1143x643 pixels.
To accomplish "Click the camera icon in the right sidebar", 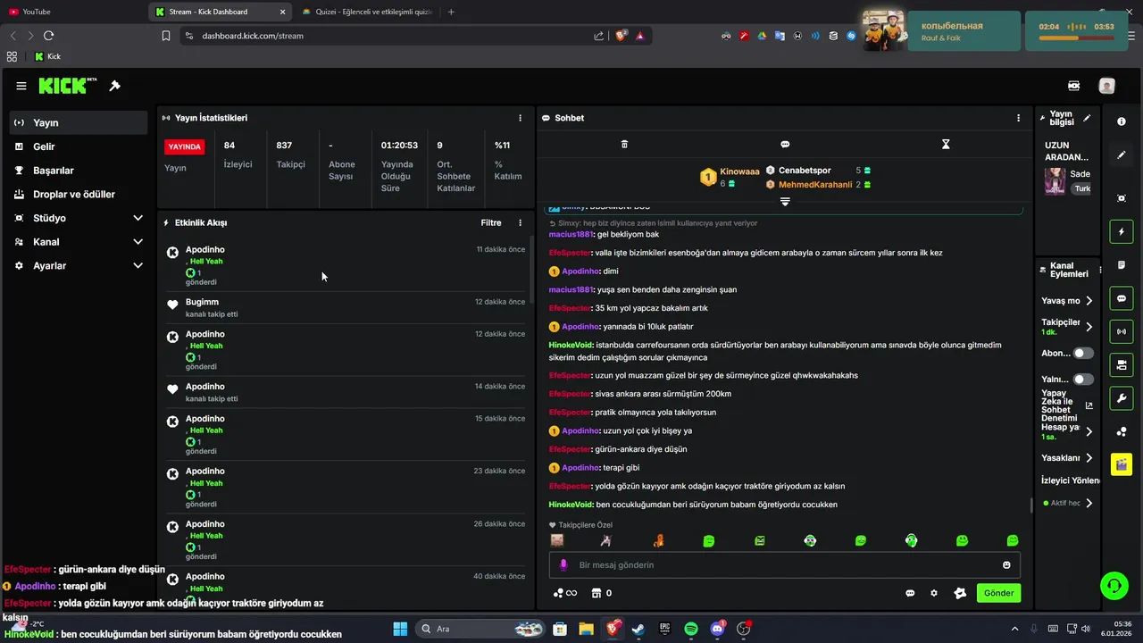I will coord(1122,364).
